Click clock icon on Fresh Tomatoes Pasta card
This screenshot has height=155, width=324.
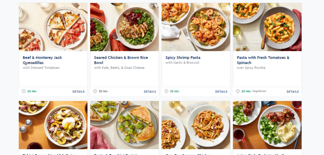point(238,91)
